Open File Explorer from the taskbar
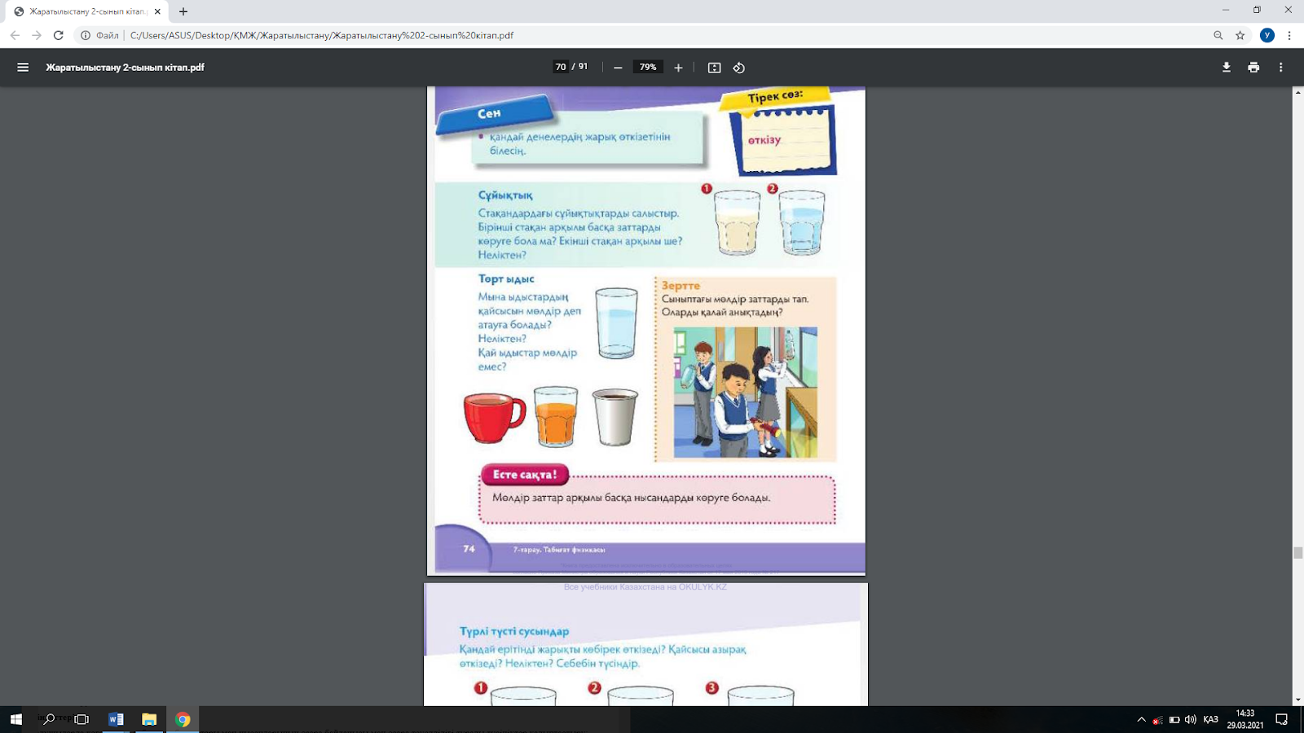Image resolution: width=1304 pixels, height=733 pixels. pyautogui.click(x=149, y=719)
